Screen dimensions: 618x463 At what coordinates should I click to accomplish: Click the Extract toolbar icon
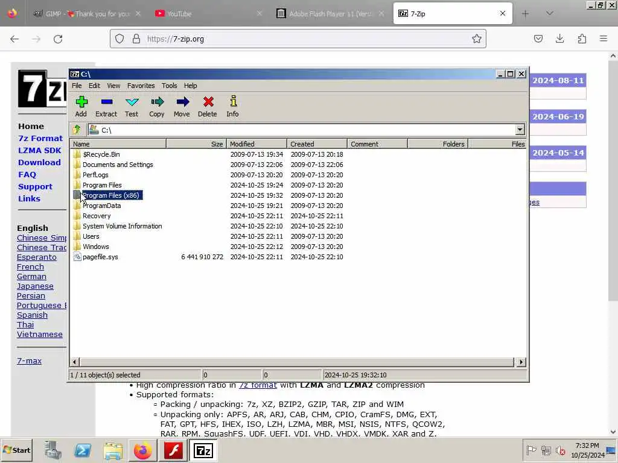pos(106,102)
